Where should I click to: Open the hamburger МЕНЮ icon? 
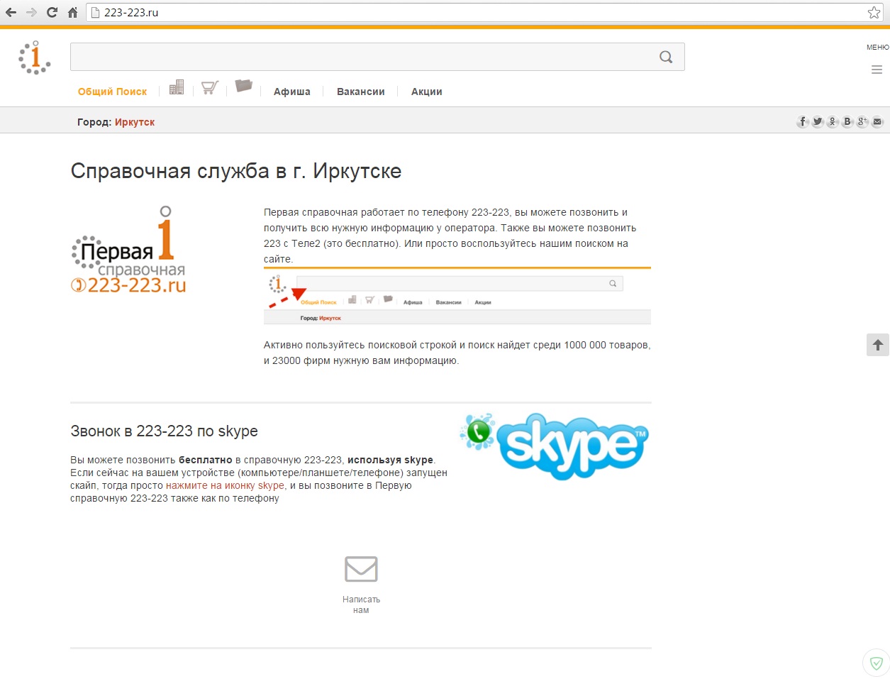pyautogui.click(x=877, y=70)
